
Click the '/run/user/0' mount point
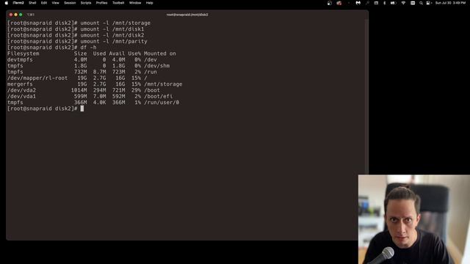click(162, 103)
